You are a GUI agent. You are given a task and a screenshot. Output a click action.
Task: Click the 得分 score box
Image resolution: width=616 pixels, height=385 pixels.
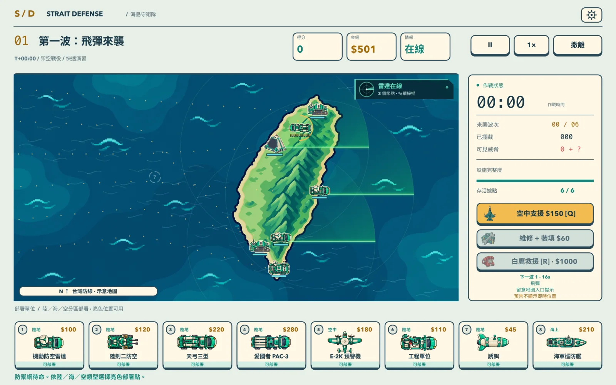[318, 47]
